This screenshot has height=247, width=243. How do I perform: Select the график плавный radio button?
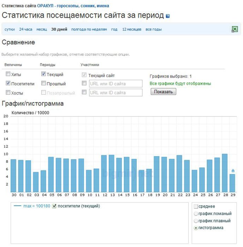tap(196, 221)
